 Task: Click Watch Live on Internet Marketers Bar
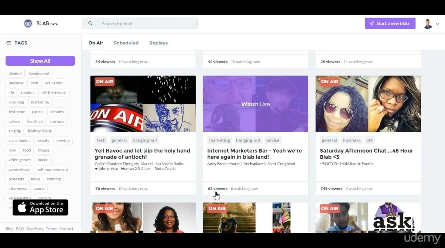(x=255, y=104)
